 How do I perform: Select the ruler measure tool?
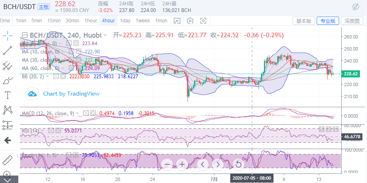(7, 160)
